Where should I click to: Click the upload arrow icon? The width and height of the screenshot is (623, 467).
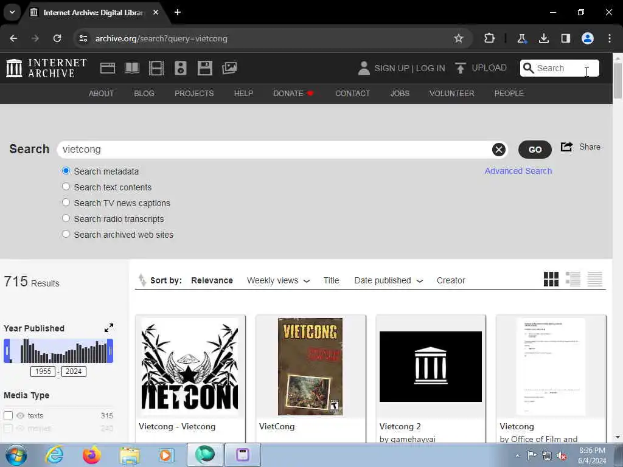click(460, 68)
